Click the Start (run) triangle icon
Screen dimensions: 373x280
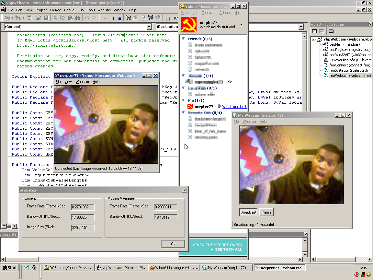pos(105,18)
